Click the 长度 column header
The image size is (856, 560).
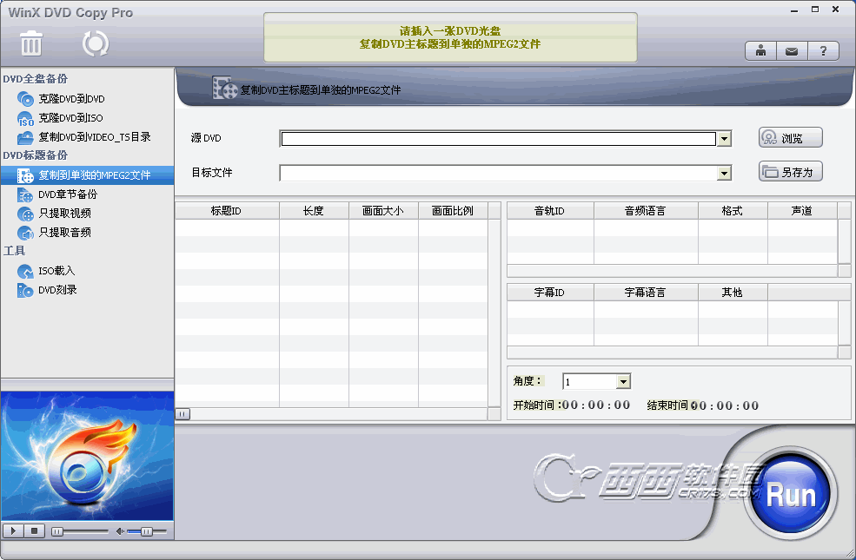tap(314, 210)
